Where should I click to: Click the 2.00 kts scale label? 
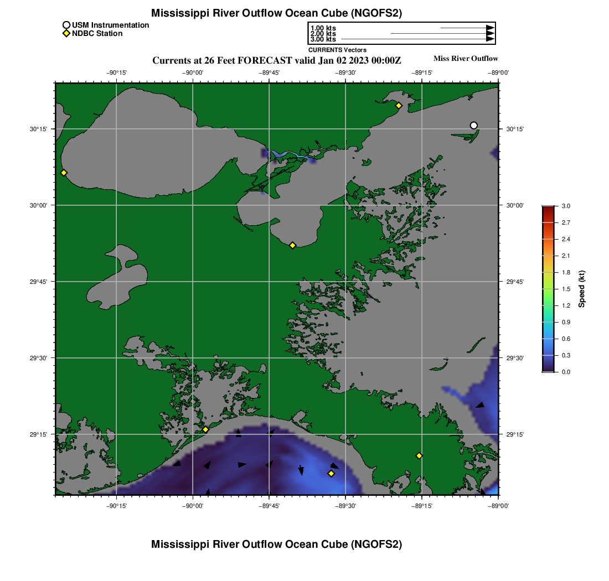point(323,34)
